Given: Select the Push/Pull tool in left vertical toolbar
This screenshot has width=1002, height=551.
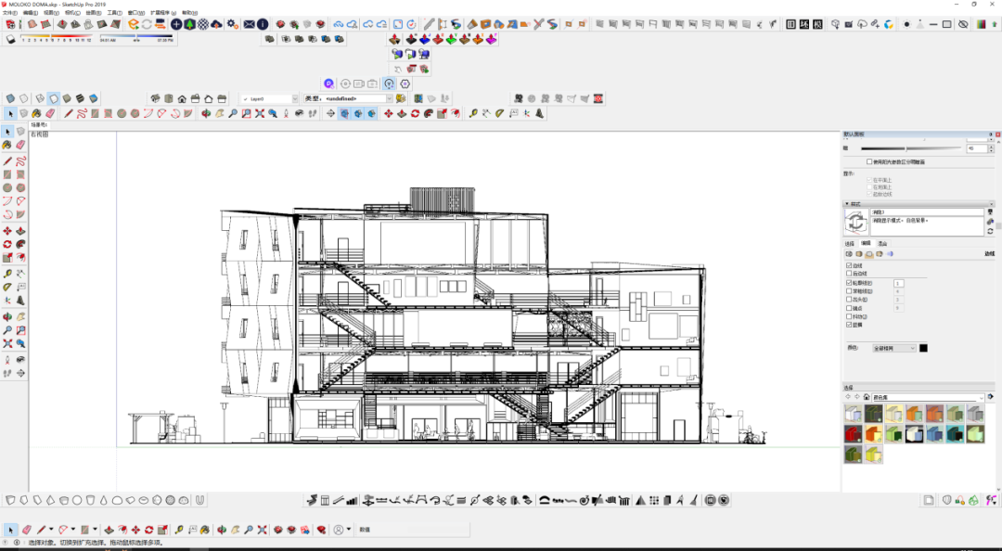Looking at the screenshot, I should pos(21,231).
